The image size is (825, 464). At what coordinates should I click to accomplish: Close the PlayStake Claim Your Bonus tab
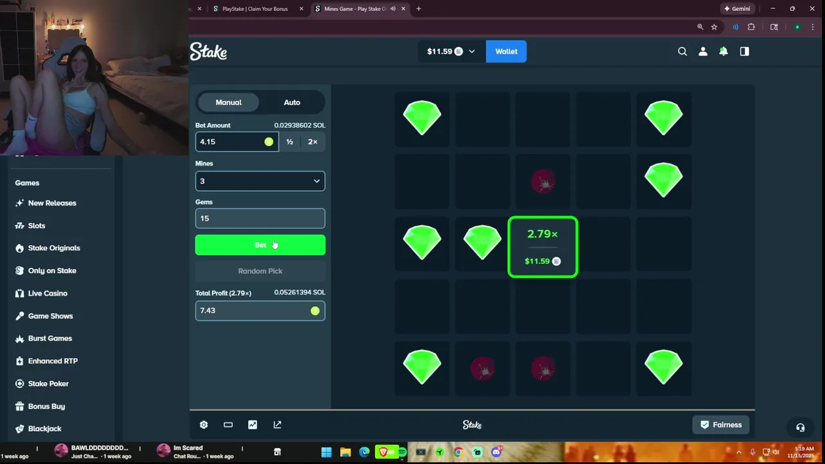pos(302,9)
